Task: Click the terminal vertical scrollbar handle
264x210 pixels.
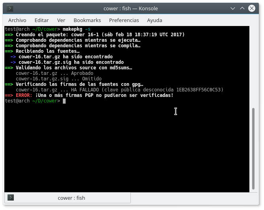Action: pos(253,149)
